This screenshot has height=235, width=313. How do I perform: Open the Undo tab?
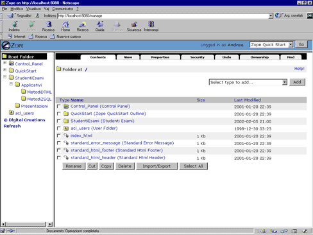coord(226,57)
